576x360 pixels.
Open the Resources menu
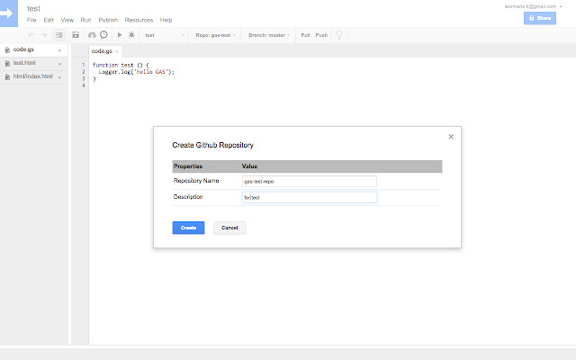click(x=139, y=20)
